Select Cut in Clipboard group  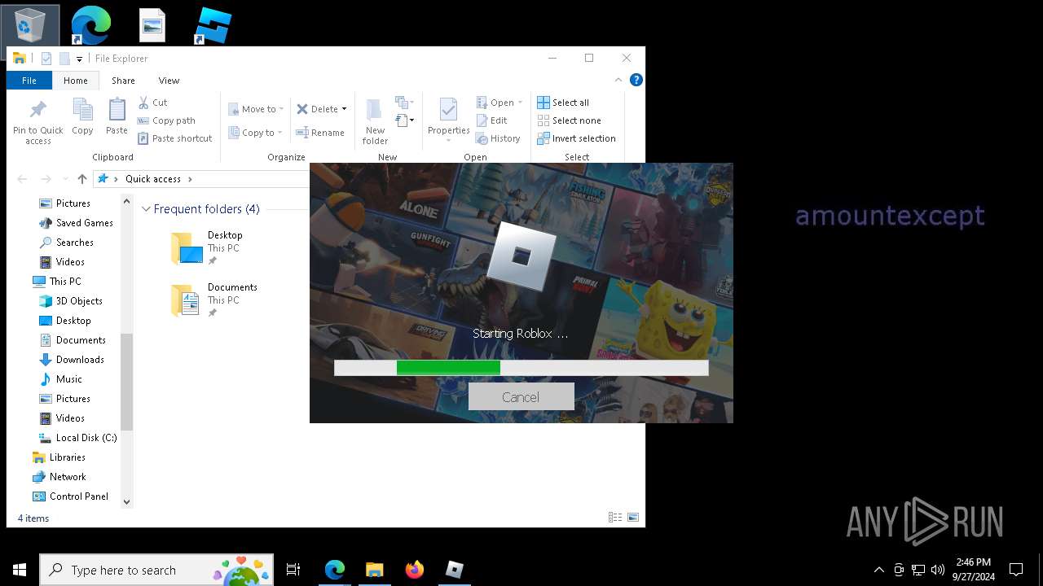[x=152, y=103]
